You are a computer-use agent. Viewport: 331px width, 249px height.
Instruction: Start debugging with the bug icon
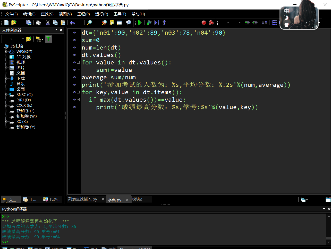(x=149, y=23)
